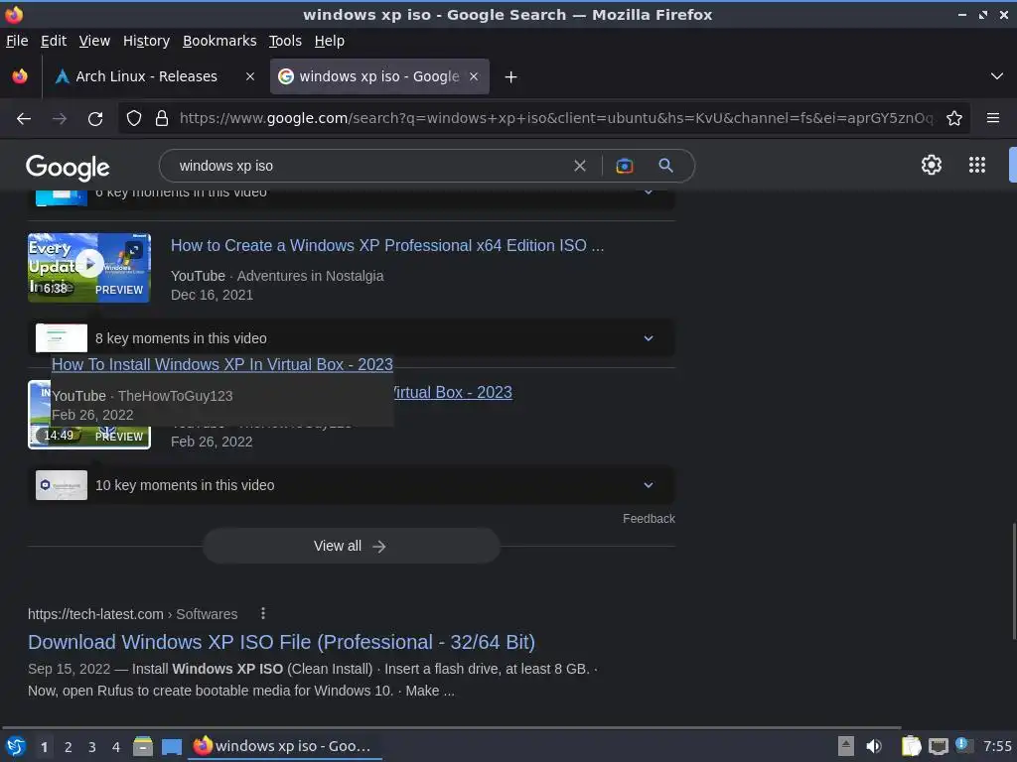
Task: Click 'Adventures in Nostalgia' channel text
Action: pos(310,276)
